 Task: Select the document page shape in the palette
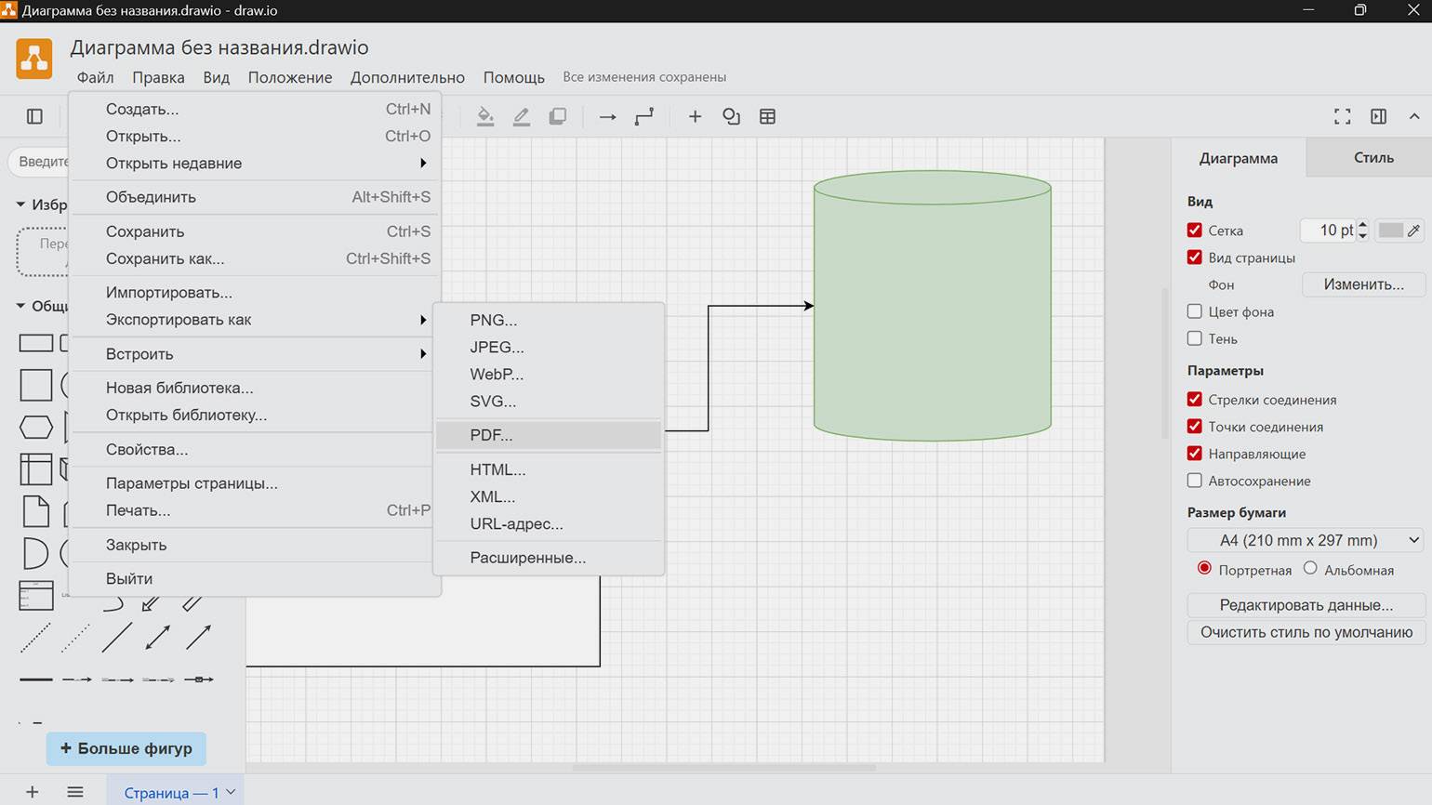[36, 512]
